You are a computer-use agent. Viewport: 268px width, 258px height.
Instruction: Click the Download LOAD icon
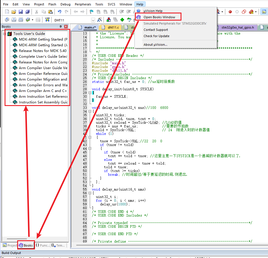pyautogui.click(x=47, y=20)
